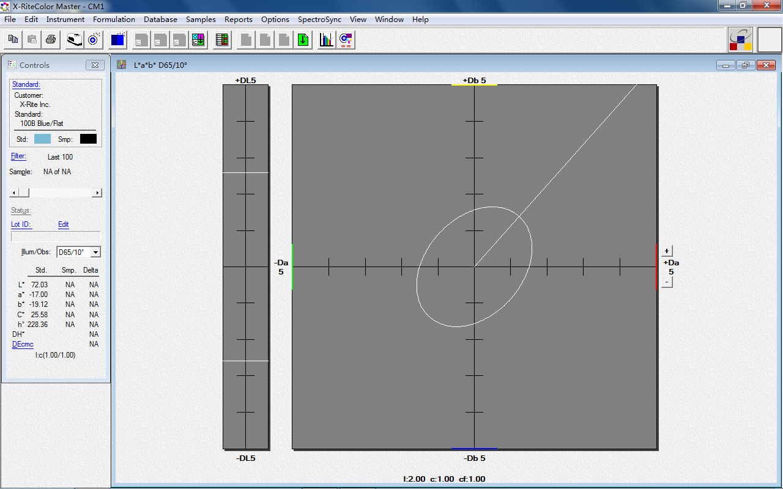Click the Lot ID: link
Screen dimensions: 783x489
coord(21,224)
